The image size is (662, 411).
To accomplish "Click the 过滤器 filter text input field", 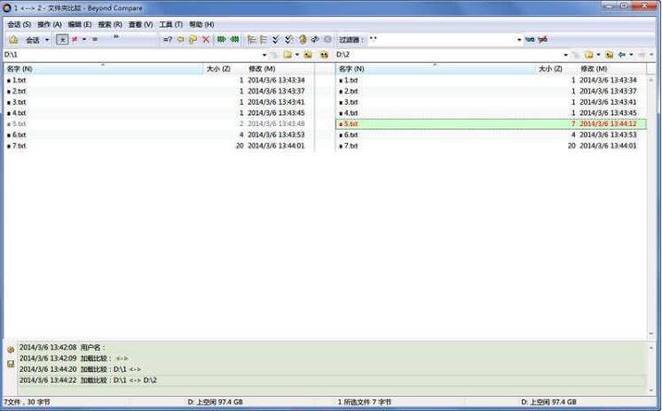I will 439,40.
